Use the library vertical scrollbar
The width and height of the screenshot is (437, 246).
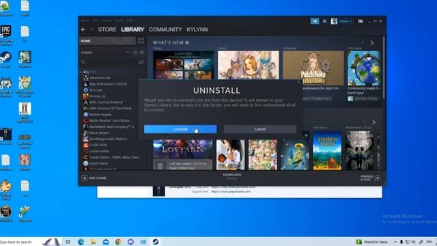[384, 68]
